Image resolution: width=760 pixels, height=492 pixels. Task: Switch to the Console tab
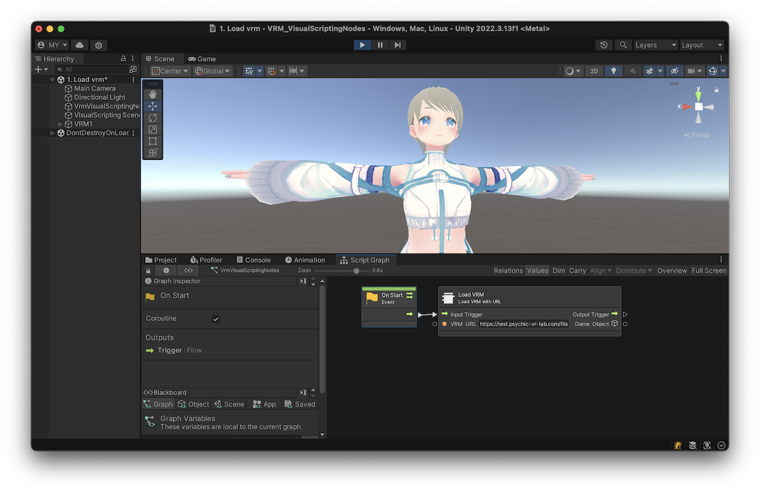coord(254,260)
